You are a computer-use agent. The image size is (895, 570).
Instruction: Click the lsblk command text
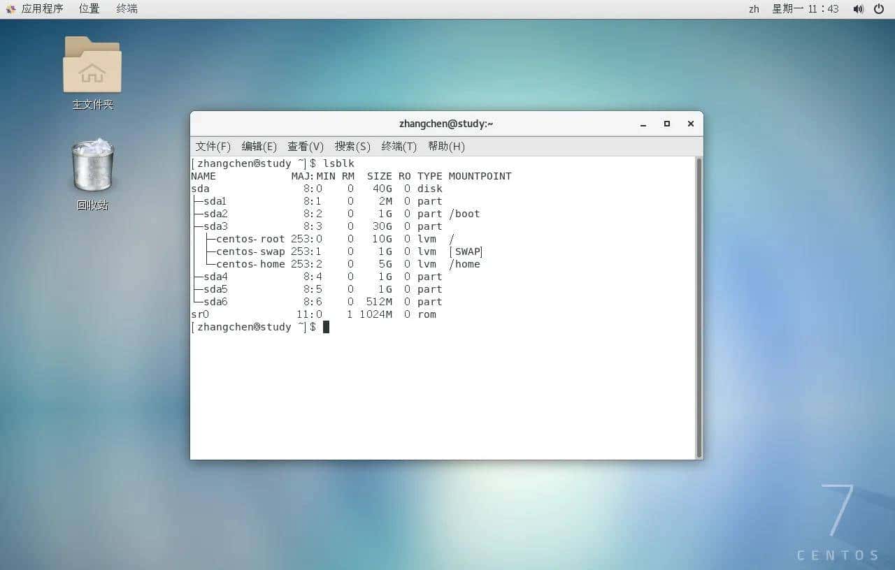point(338,163)
